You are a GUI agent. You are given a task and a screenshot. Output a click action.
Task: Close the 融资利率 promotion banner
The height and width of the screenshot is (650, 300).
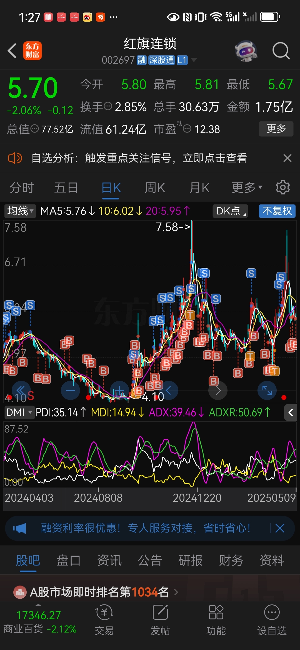tap(280, 528)
